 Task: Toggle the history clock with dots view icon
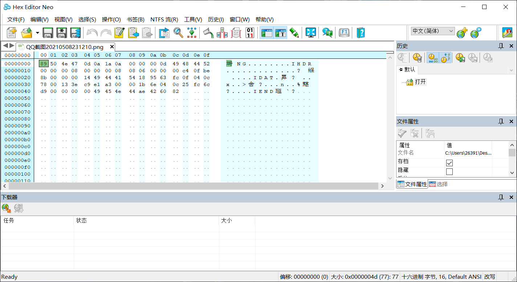(433, 58)
